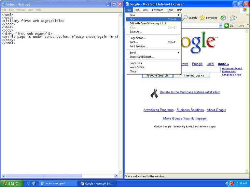Screen dimensions: 250x187
Task: Click the Notepad title bar icon
Action: pyautogui.click(x=3, y=4)
